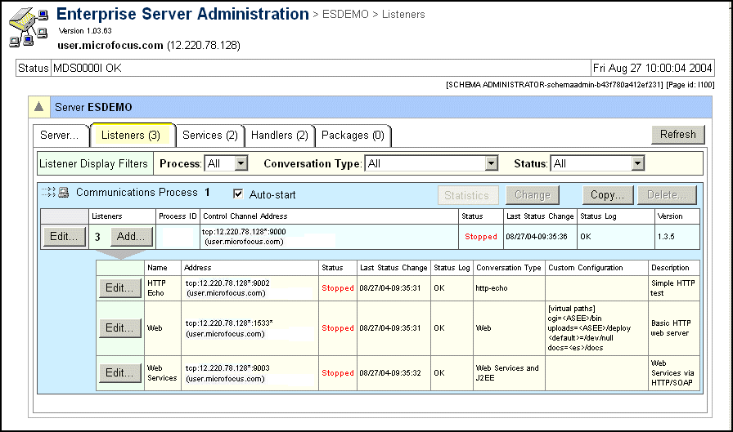The height and width of the screenshot is (432, 733).
Task: Switch to the Services (2) tab
Action: (x=209, y=135)
